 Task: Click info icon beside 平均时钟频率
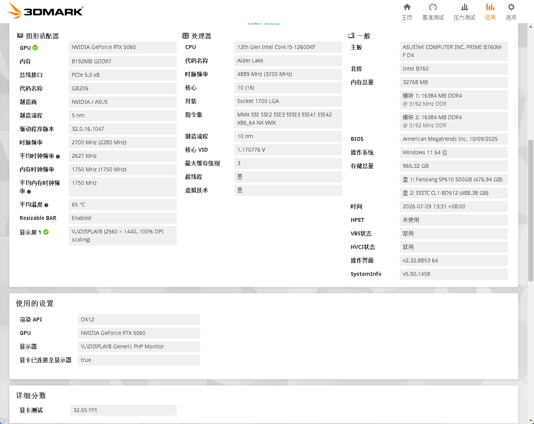58,157
